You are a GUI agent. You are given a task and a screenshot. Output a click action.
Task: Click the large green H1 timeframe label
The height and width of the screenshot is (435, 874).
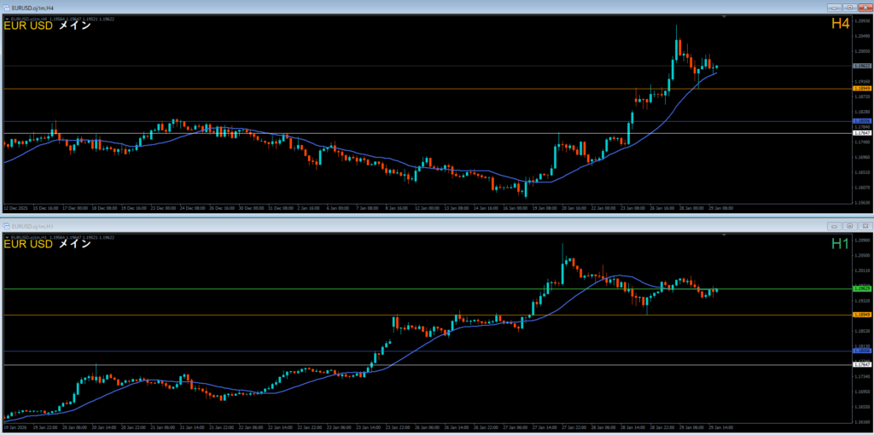pos(840,245)
